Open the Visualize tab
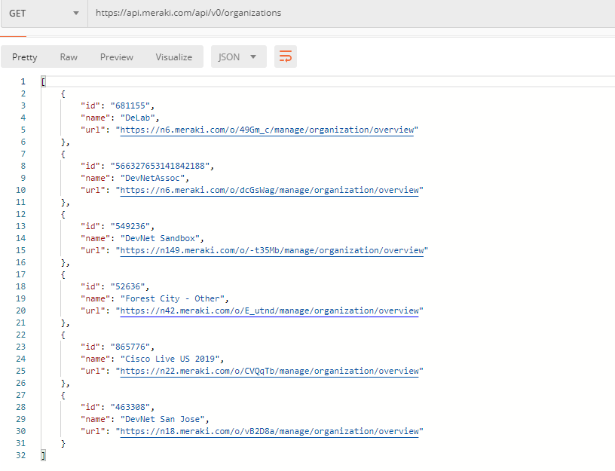This screenshot has height=471, width=615. coord(174,57)
